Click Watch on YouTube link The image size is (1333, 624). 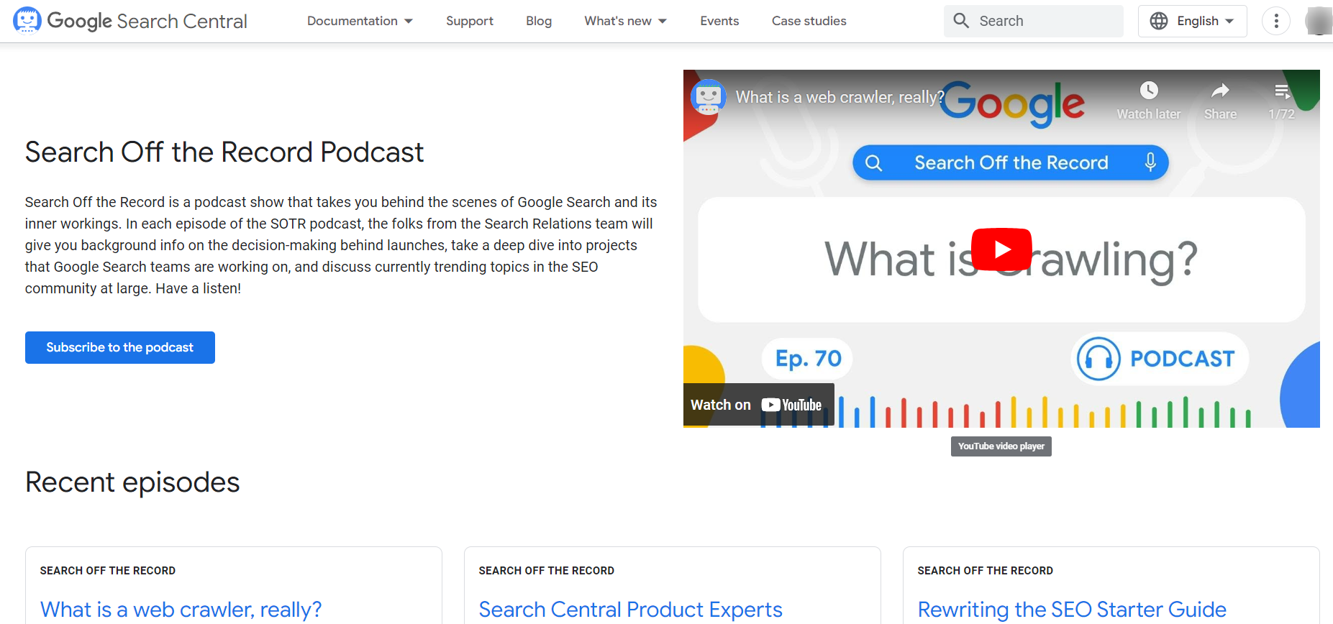(x=758, y=405)
